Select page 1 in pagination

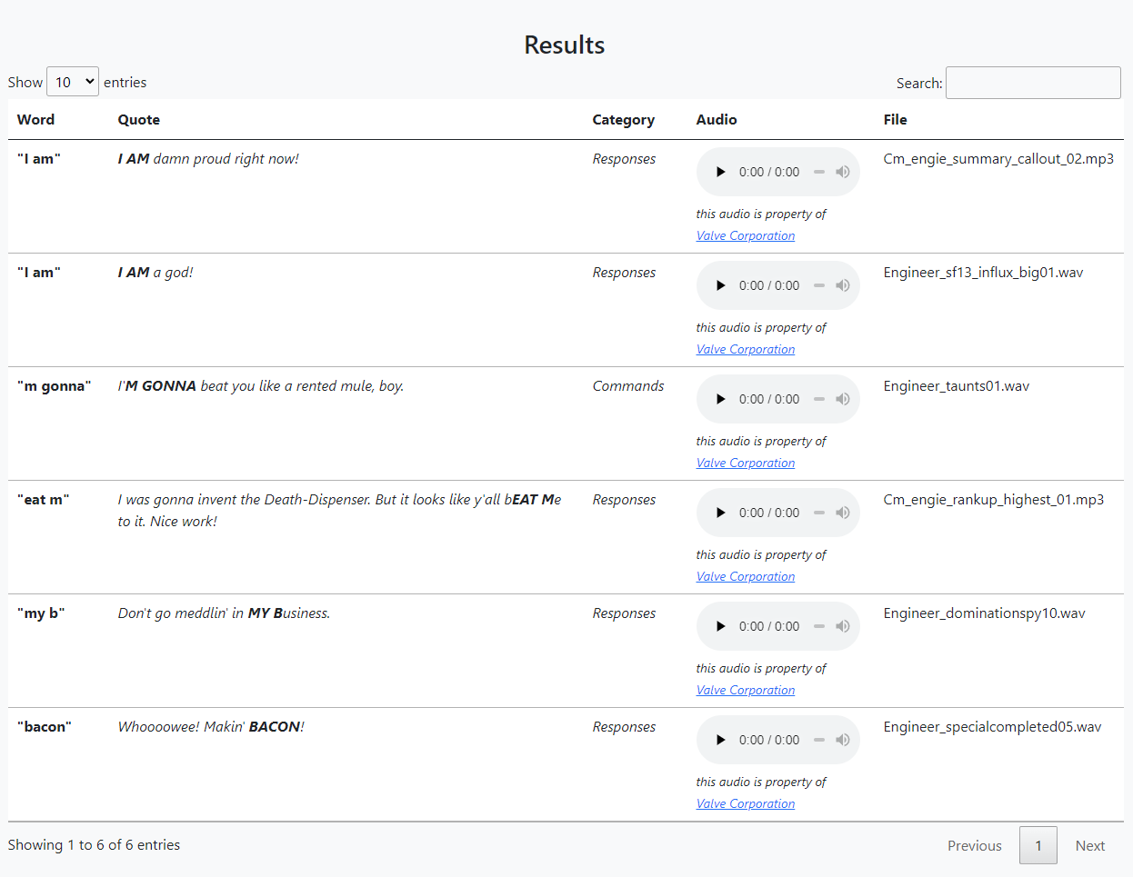click(x=1038, y=845)
